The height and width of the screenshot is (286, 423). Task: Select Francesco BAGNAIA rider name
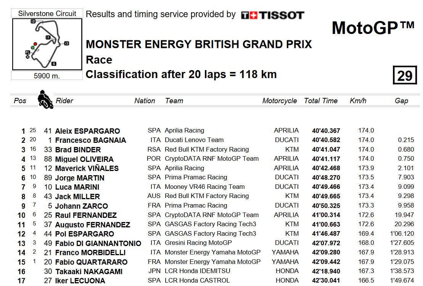point(91,140)
